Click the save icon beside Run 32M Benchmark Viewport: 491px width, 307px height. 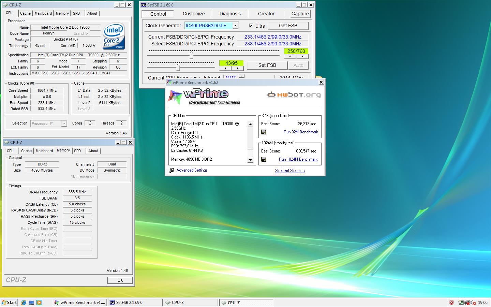pos(264,132)
